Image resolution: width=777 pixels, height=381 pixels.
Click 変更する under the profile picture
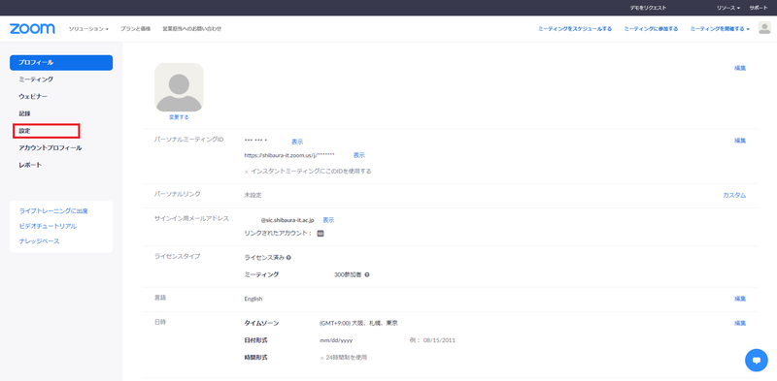pos(179,117)
